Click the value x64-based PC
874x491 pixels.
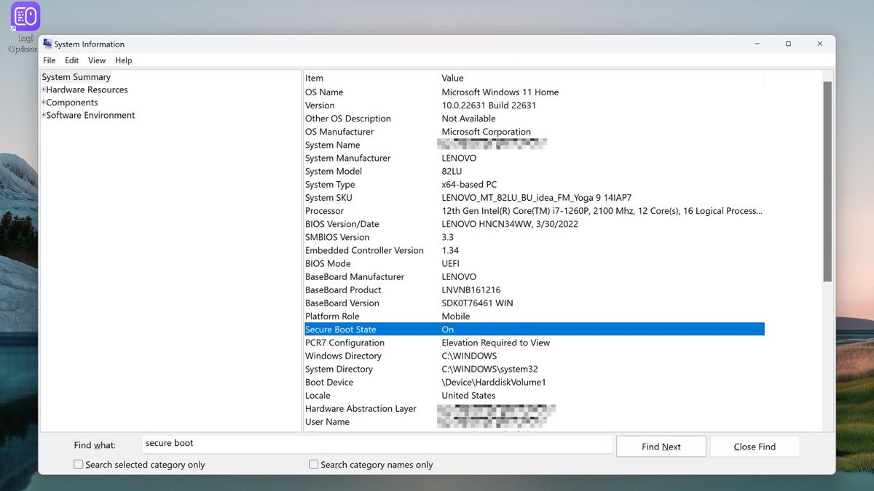click(469, 184)
